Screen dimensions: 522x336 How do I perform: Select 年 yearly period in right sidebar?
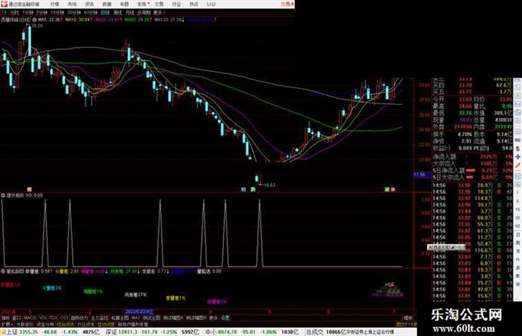point(518,284)
